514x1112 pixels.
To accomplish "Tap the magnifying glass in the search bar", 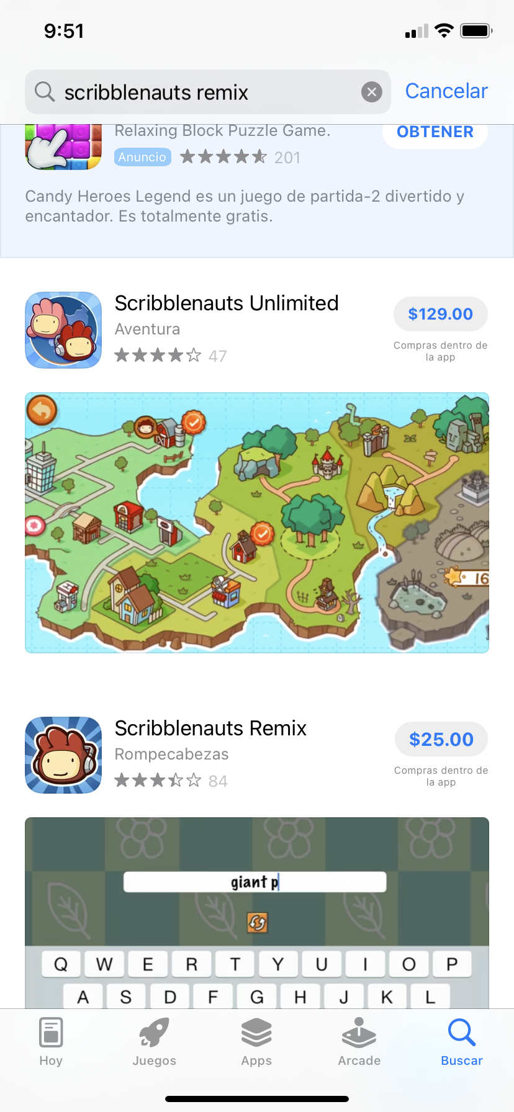I will (x=45, y=92).
